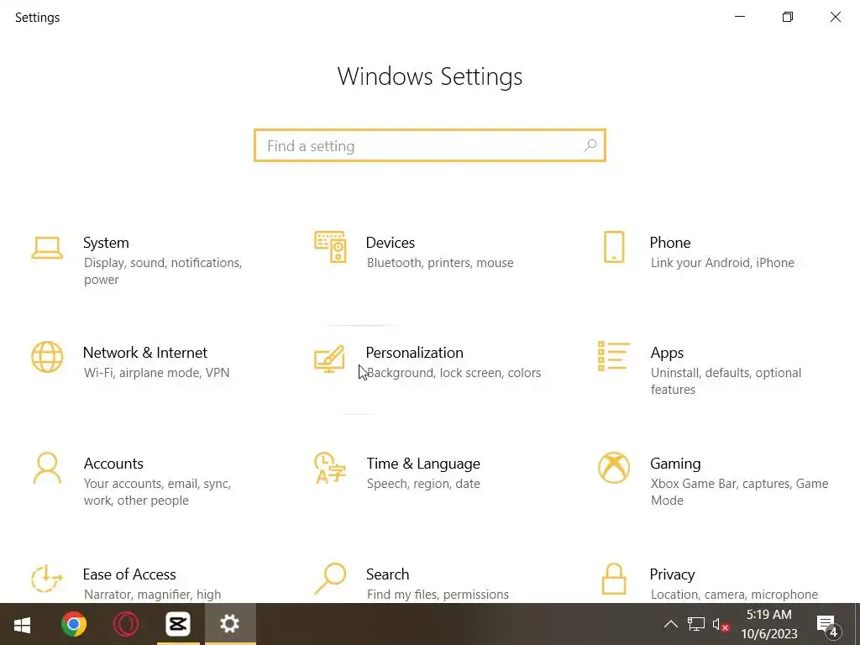Click the Privacy title
The image size is (860, 645).
pos(672,574)
